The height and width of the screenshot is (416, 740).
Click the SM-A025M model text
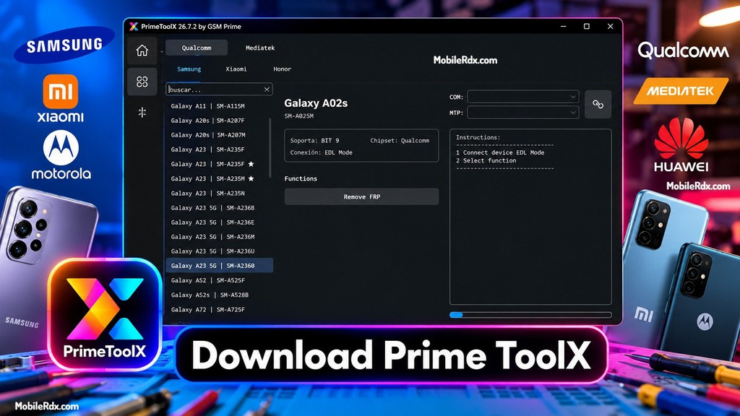click(x=298, y=116)
